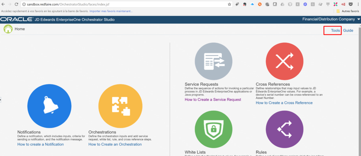Open How to Create an Orchestration link
The image size is (361, 156).
[115, 144]
